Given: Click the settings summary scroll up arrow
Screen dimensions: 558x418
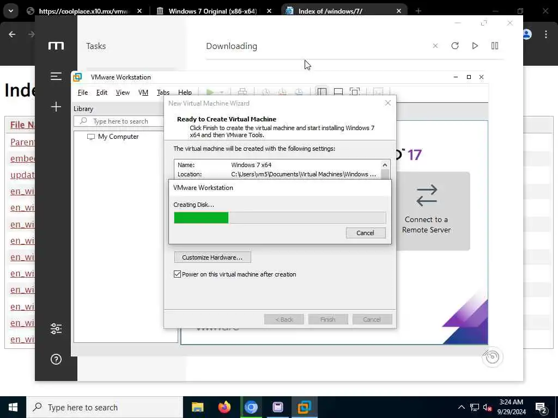Looking at the screenshot, I should click(385, 165).
